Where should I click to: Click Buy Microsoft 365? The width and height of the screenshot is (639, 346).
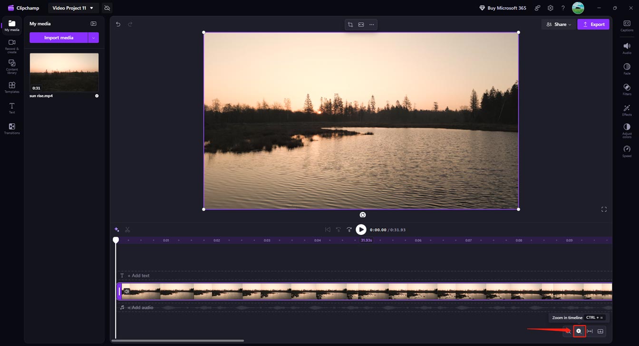(x=503, y=8)
